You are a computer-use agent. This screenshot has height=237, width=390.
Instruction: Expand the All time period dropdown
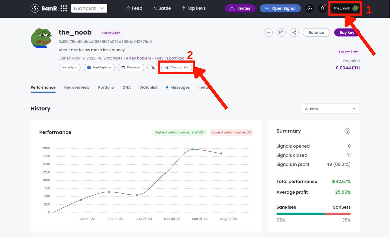pos(330,109)
